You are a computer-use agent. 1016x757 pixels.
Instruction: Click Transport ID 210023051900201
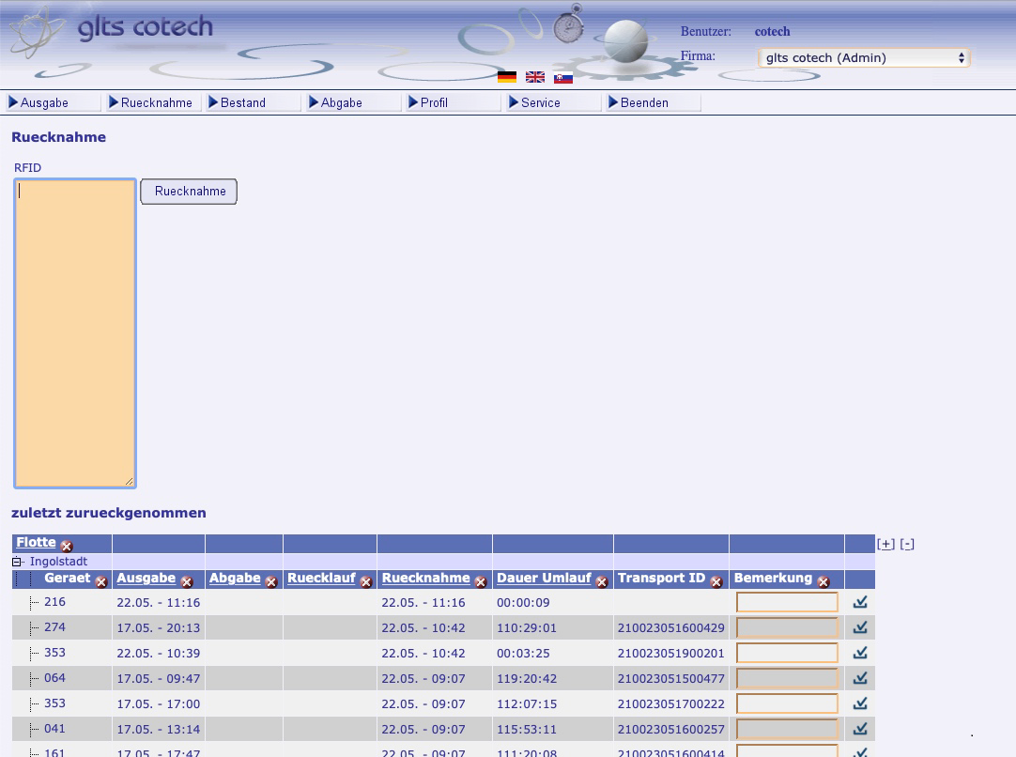(670, 653)
